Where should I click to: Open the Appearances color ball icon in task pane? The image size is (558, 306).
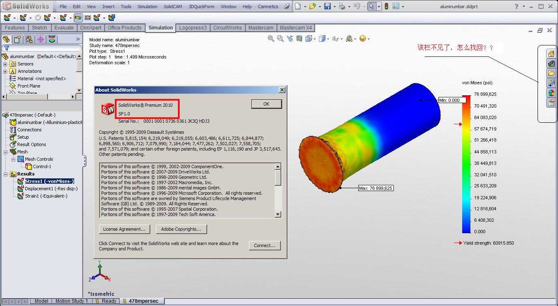pos(551,93)
